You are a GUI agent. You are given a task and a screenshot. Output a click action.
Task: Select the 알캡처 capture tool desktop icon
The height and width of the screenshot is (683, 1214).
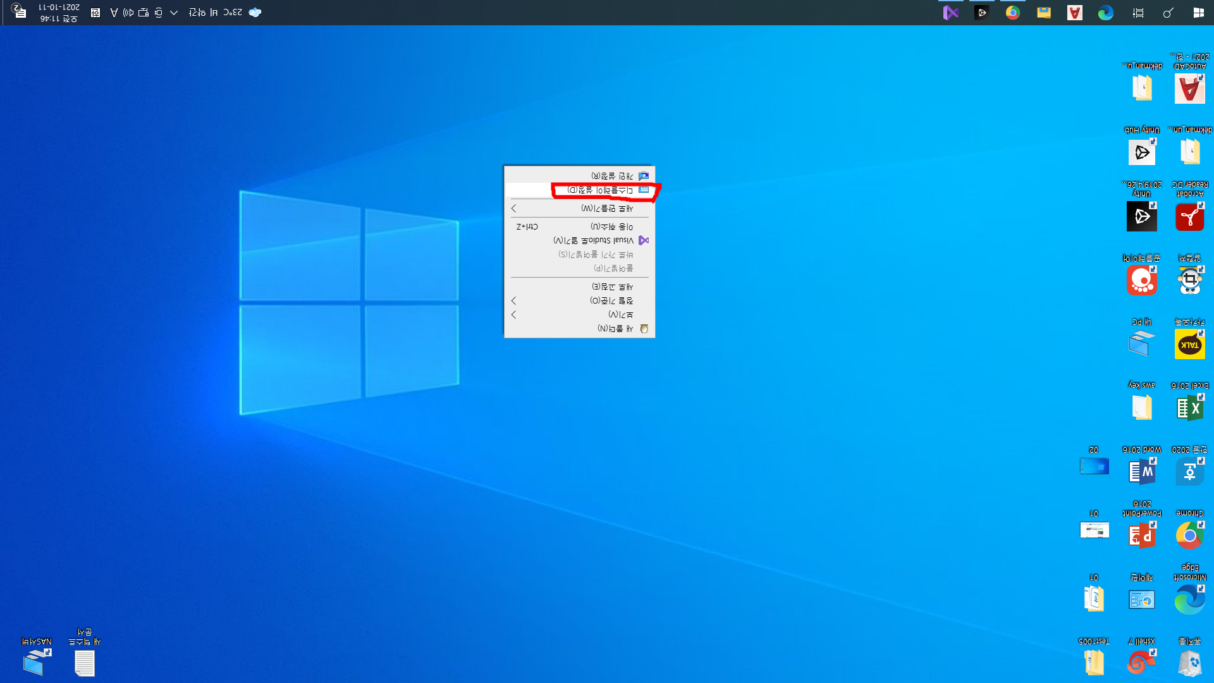(x=1189, y=274)
